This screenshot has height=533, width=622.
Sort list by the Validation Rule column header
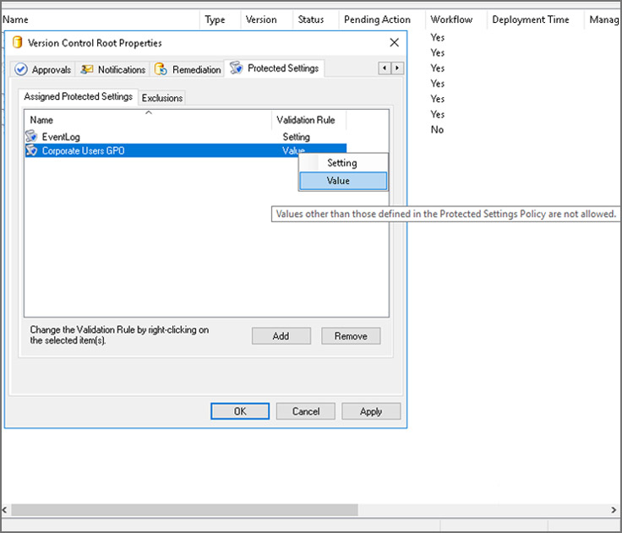[308, 120]
